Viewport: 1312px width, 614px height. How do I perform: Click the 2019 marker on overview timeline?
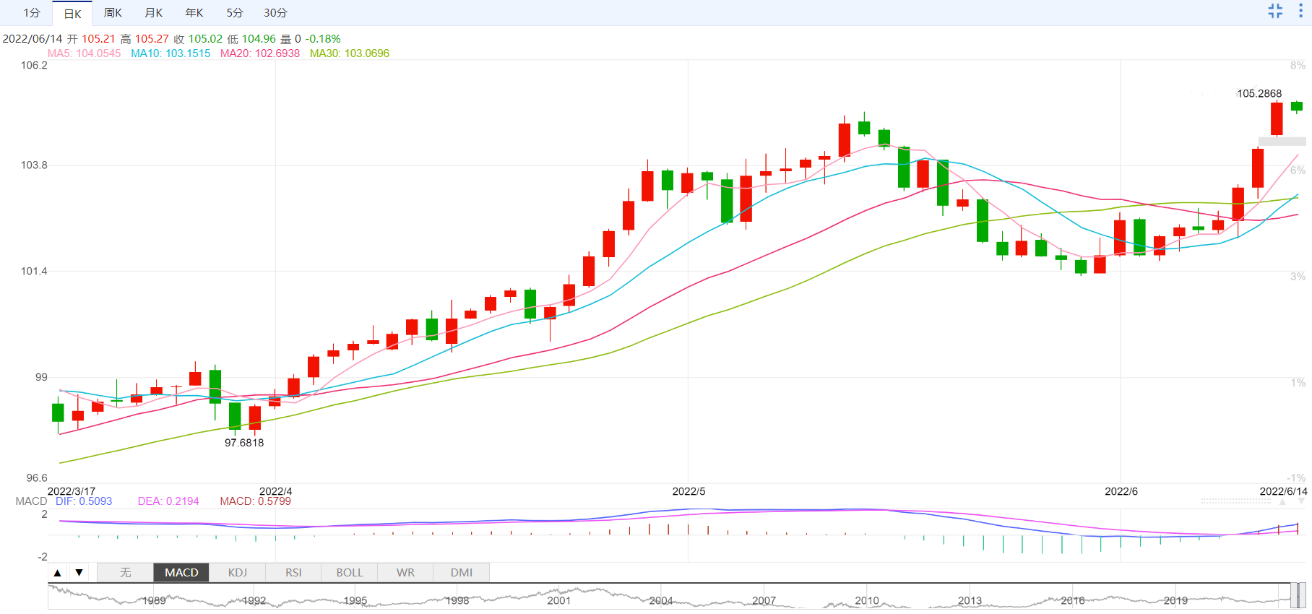click(x=1175, y=601)
